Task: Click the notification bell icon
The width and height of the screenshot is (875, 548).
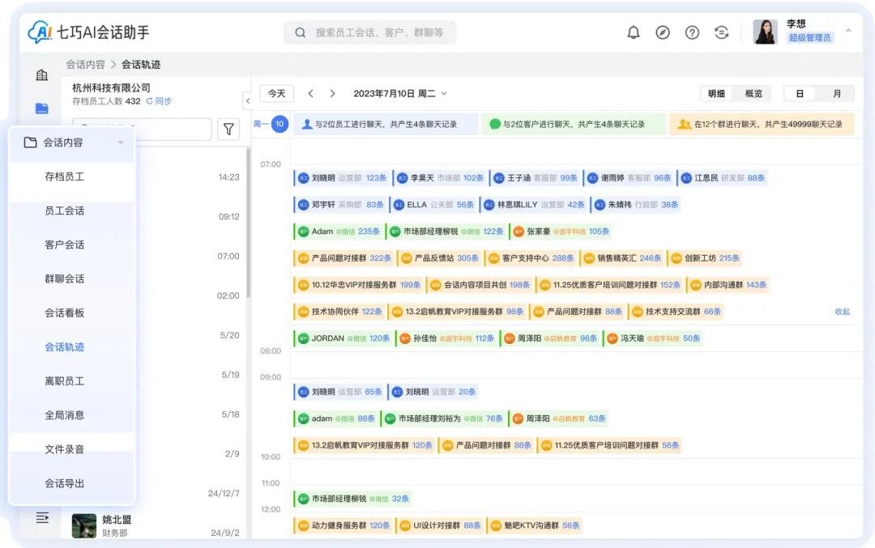Action: (x=634, y=32)
